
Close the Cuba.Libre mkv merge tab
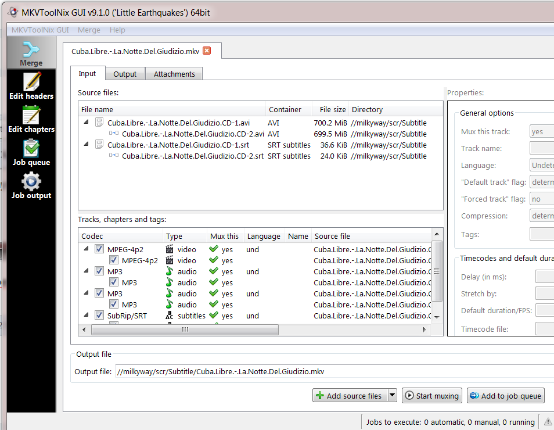(x=207, y=51)
